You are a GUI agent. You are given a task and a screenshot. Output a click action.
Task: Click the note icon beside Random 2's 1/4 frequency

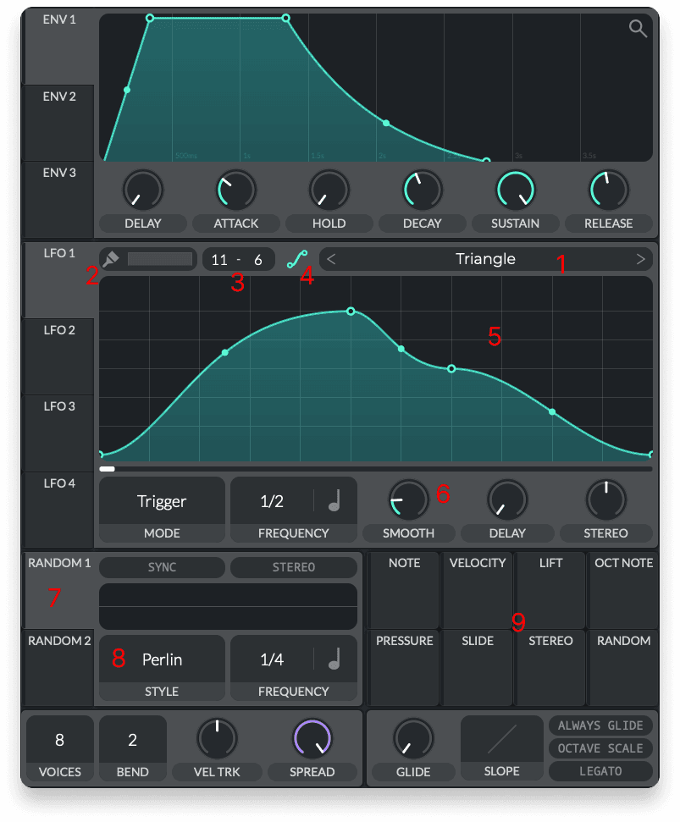[335, 659]
